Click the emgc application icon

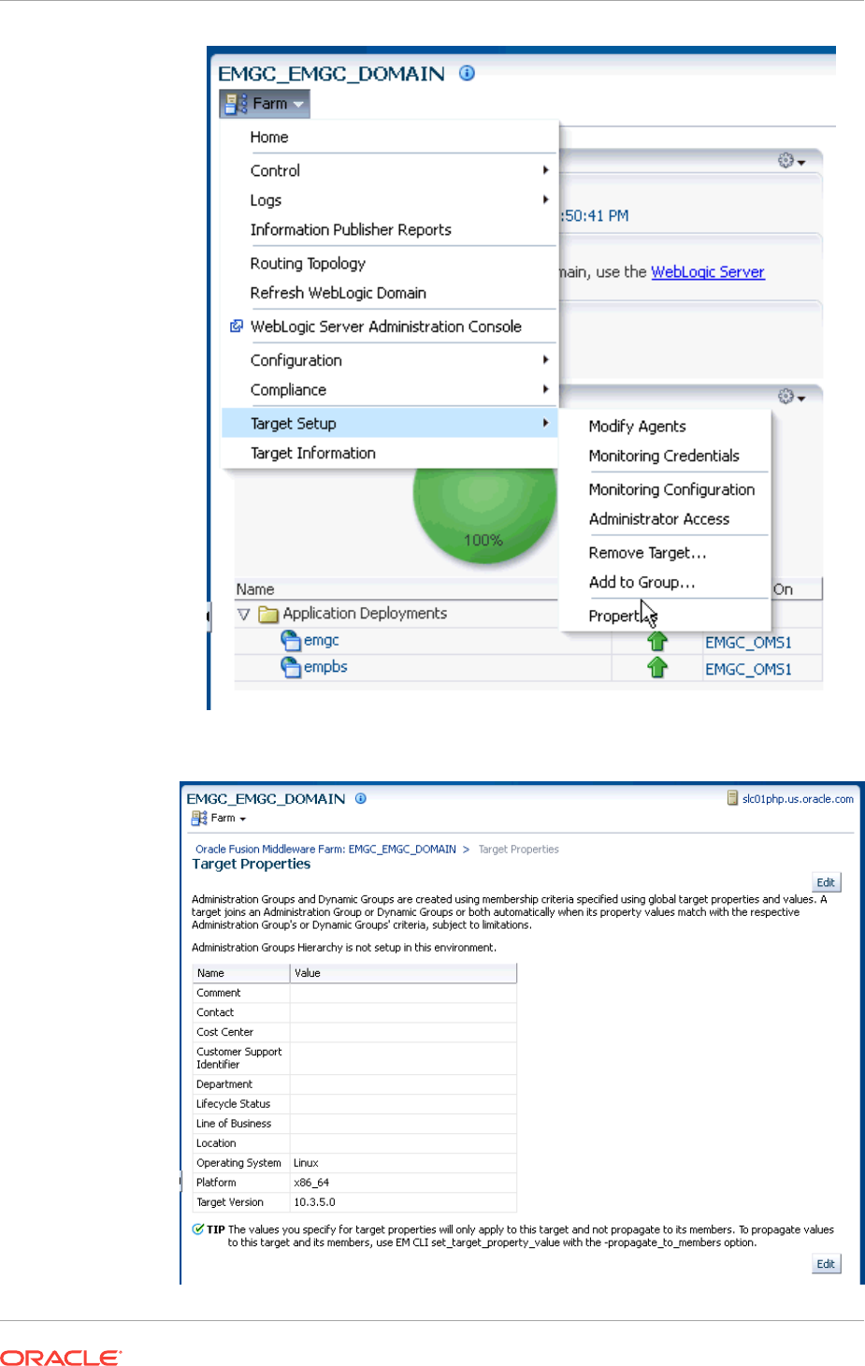pyautogui.click(x=291, y=641)
